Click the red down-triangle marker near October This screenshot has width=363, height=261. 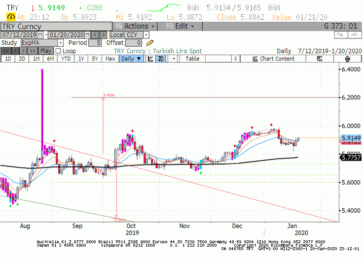(x=132, y=131)
